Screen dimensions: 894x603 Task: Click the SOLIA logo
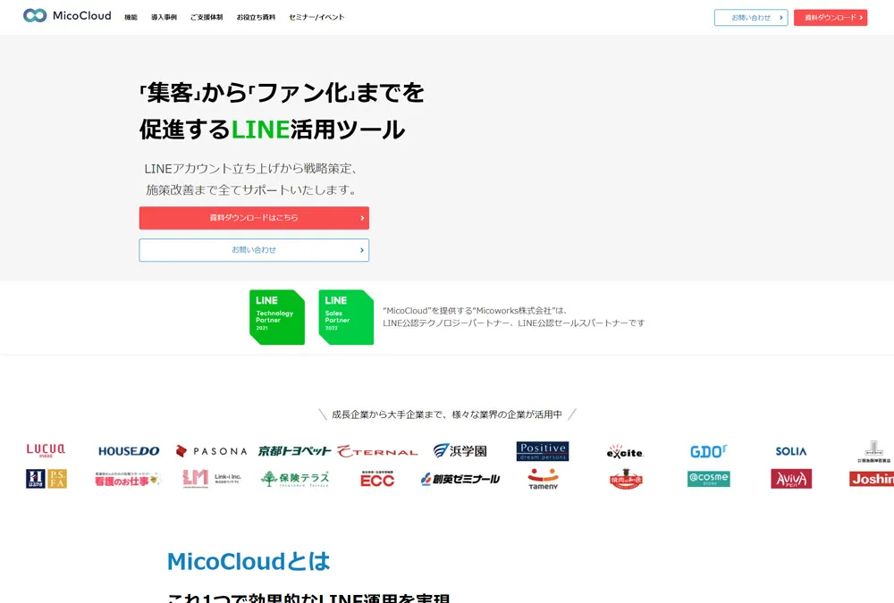(x=791, y=451)
